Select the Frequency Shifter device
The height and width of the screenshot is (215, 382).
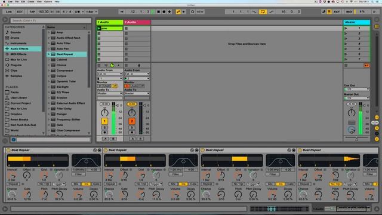pos(68,119)
